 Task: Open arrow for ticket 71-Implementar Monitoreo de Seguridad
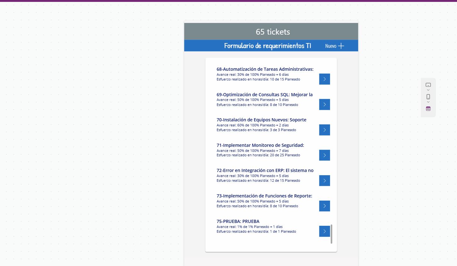click(x=324, y=155)
